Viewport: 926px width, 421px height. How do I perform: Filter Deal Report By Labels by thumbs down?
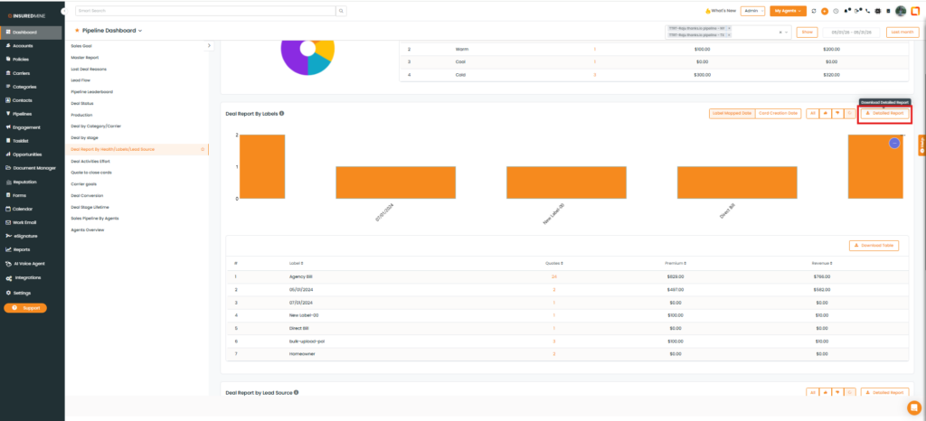pyautogui.click(x=837, y=113)
